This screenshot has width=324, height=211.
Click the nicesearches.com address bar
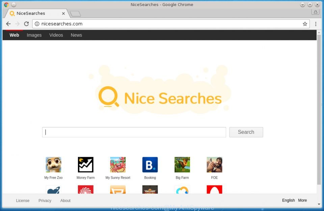[171, 24]
